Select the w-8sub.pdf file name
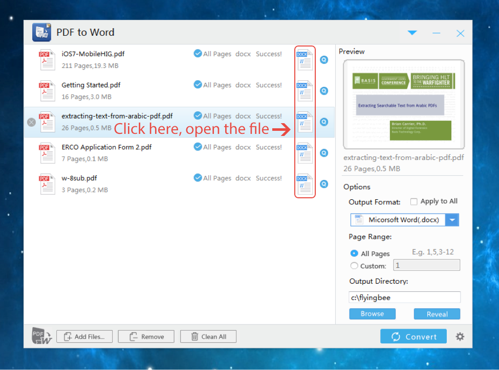Viewport: 499px width, 370px height. 79,178
